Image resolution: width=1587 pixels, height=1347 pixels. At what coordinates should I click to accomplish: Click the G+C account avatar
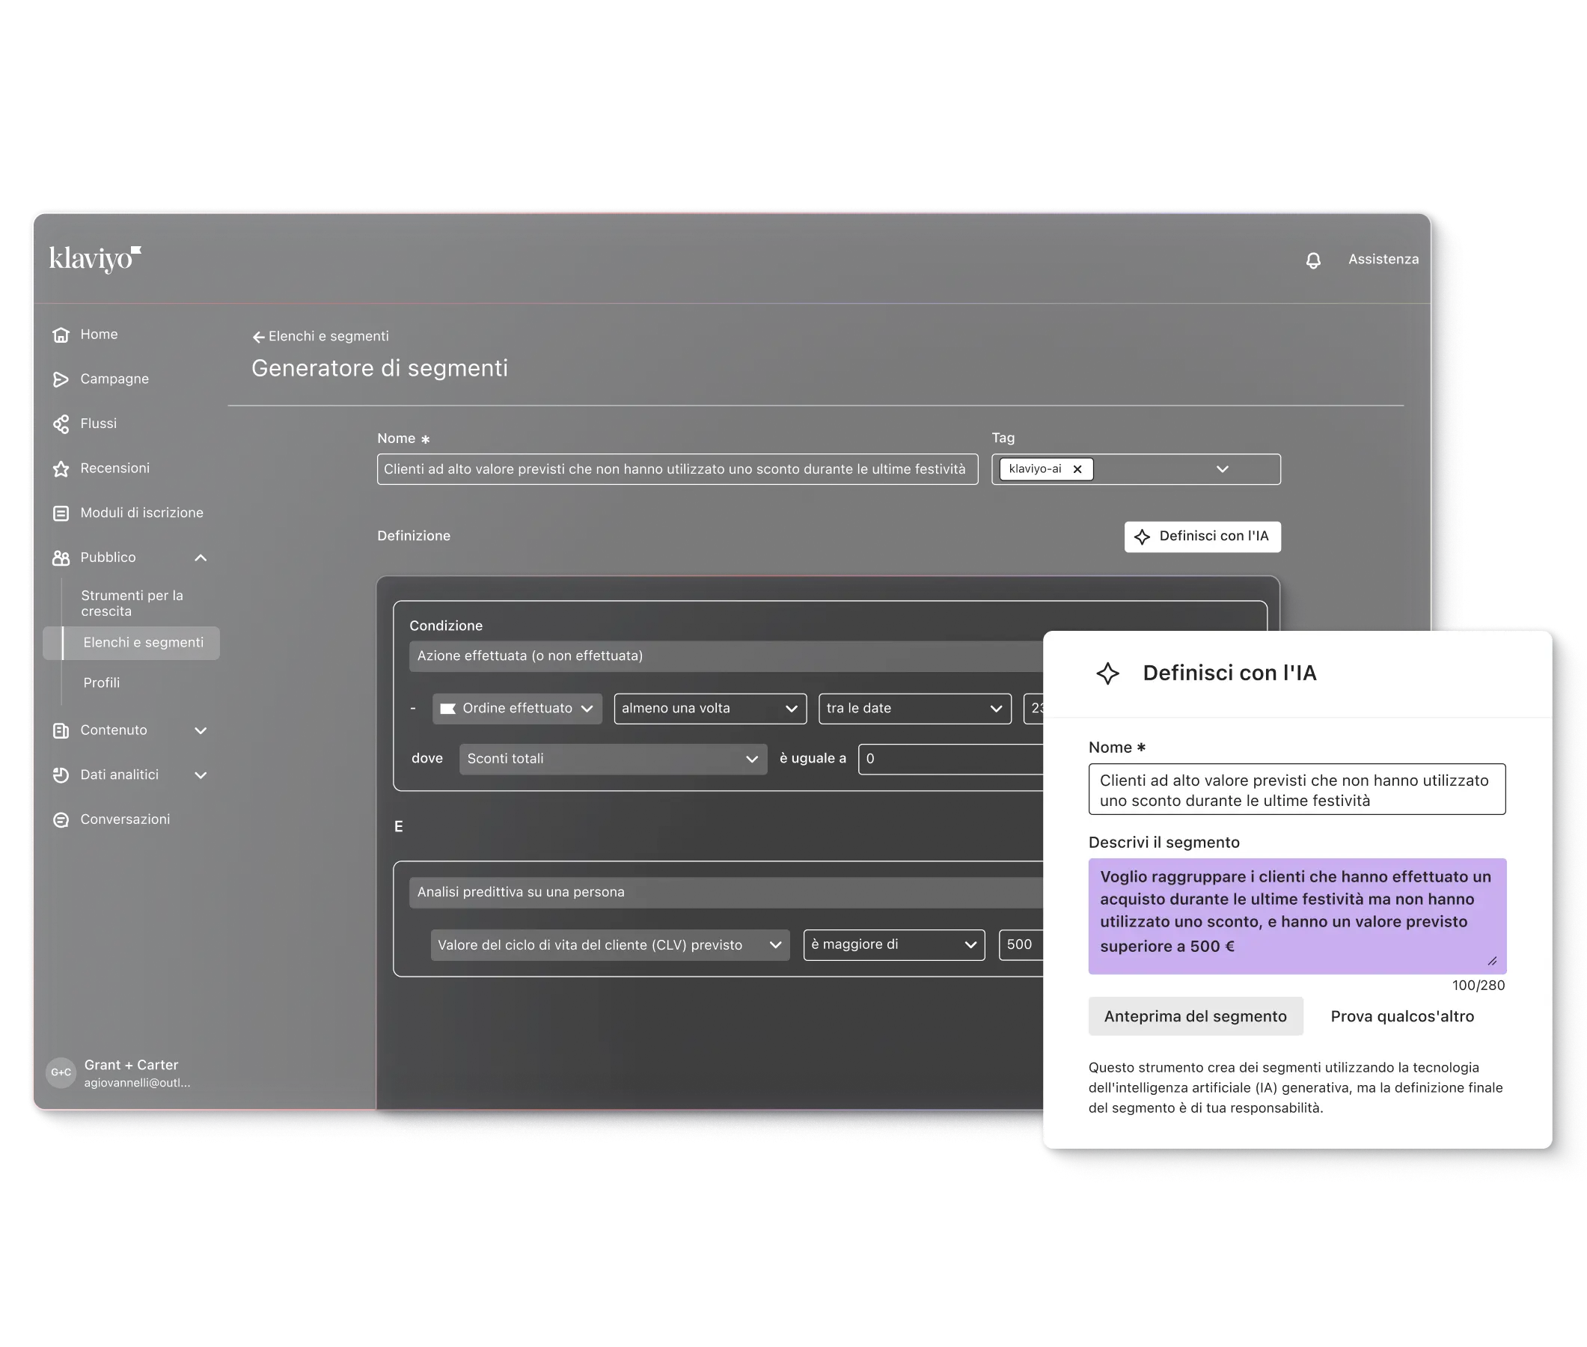61,1072
